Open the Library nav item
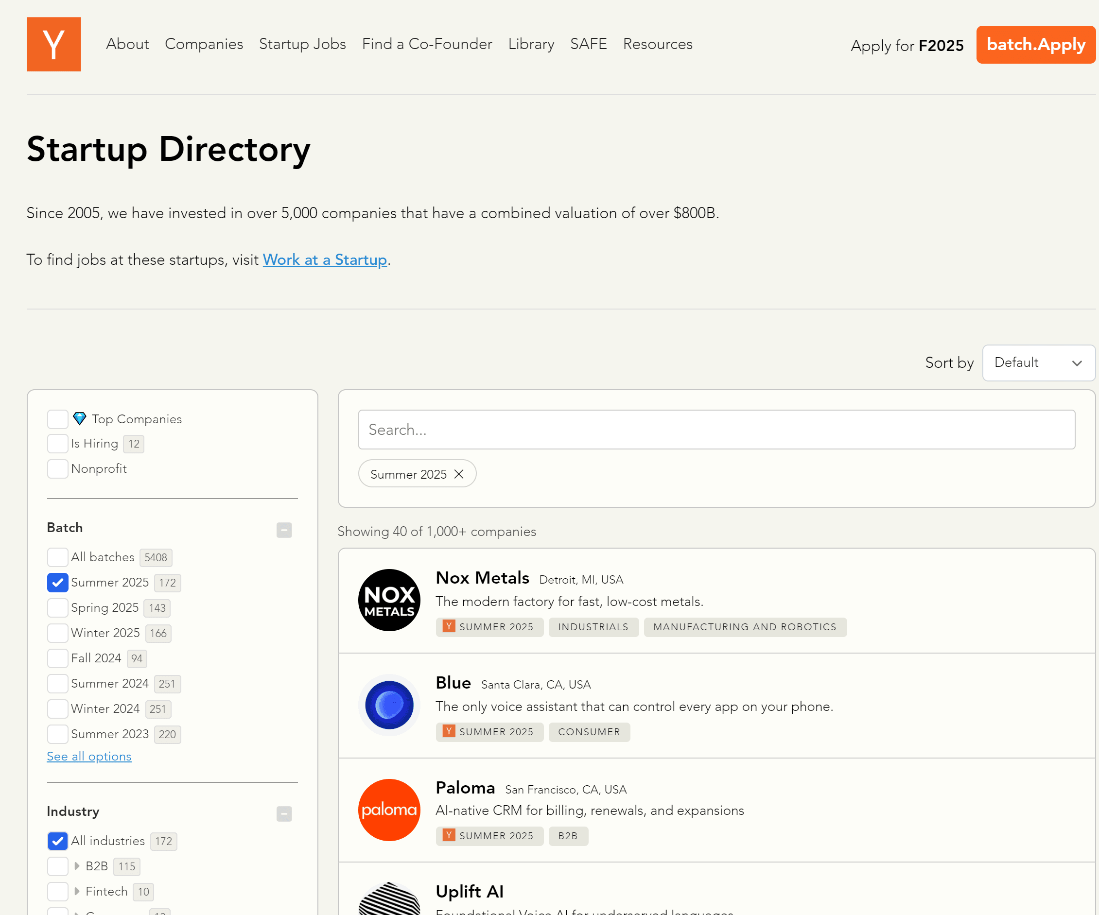This screenshot has height=915, width=1099. (x=531, y=44)
